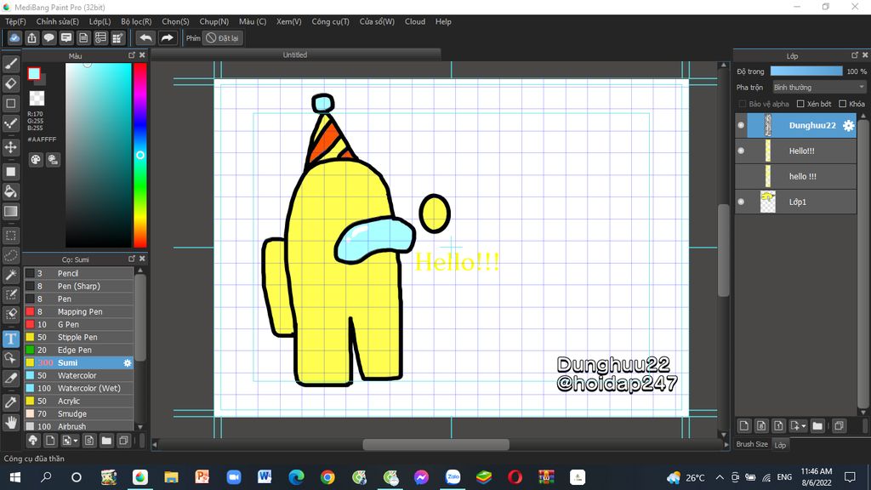Select the Dot pen tool
The height and width of the screenshot is (490, 871).
click(x=10, y=123)
